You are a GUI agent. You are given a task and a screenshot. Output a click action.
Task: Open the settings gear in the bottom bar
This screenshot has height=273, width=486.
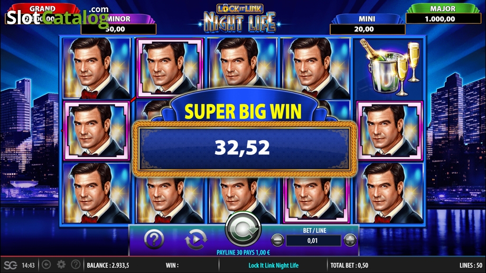click(x=61, y=265)
